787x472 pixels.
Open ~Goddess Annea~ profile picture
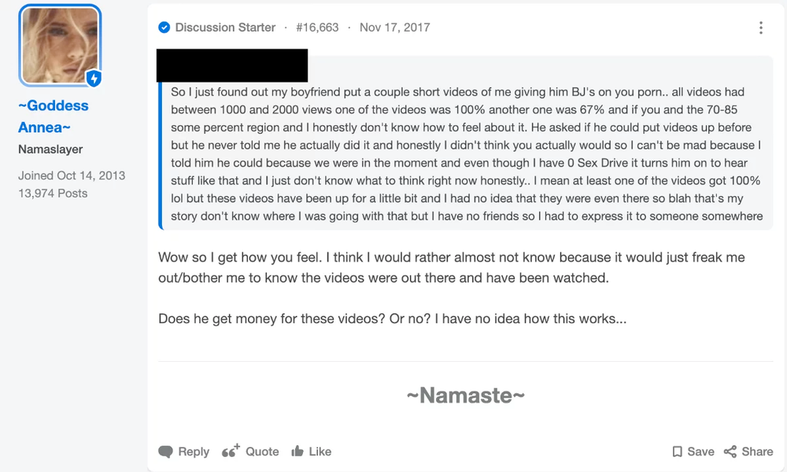[60, 46]
